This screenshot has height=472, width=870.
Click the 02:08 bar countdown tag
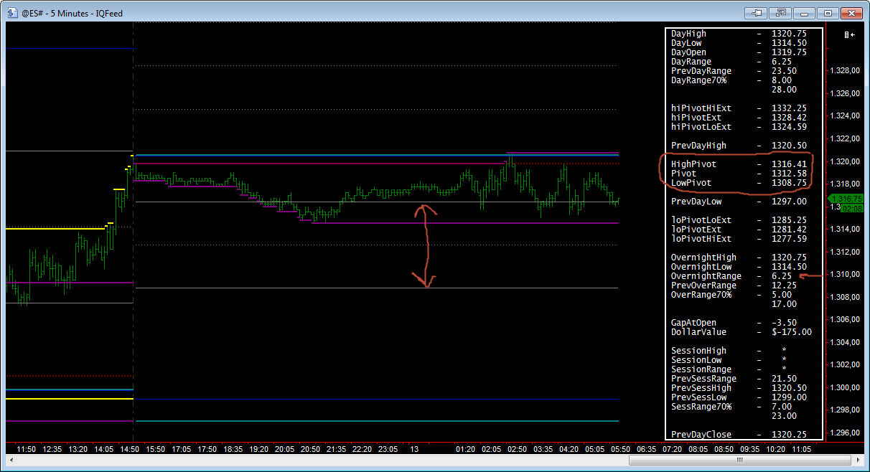pyautogui.click(x=852, y=208)
